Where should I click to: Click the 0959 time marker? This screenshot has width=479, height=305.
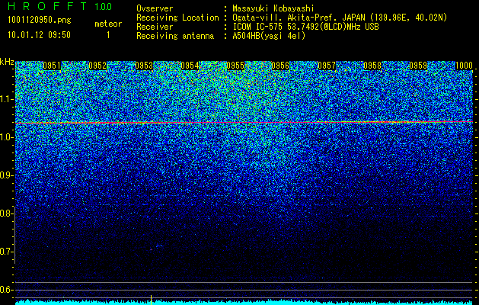pos(418,66)
